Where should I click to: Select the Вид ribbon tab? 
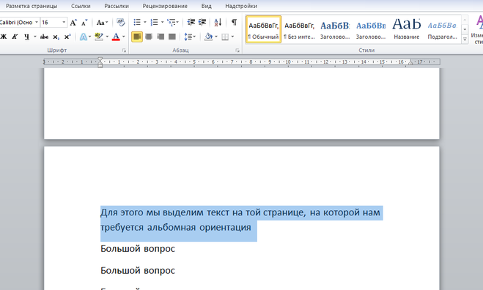pos(207,6)
